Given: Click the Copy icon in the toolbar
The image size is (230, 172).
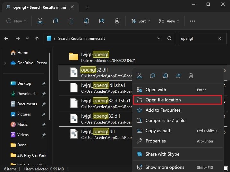Looking at the screenshot, I should pyautogui.click(x=55, y=21).
